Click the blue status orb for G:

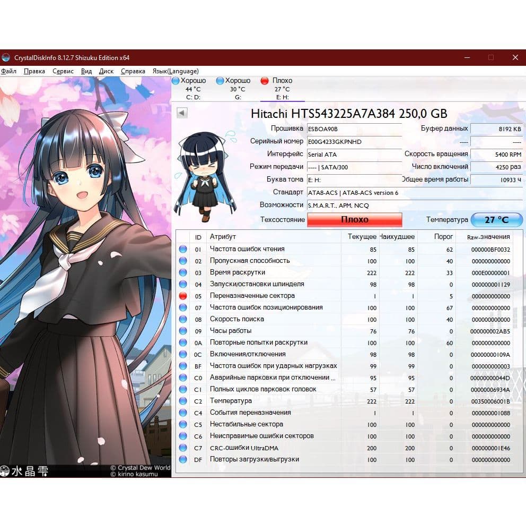[x=220, y=81]
